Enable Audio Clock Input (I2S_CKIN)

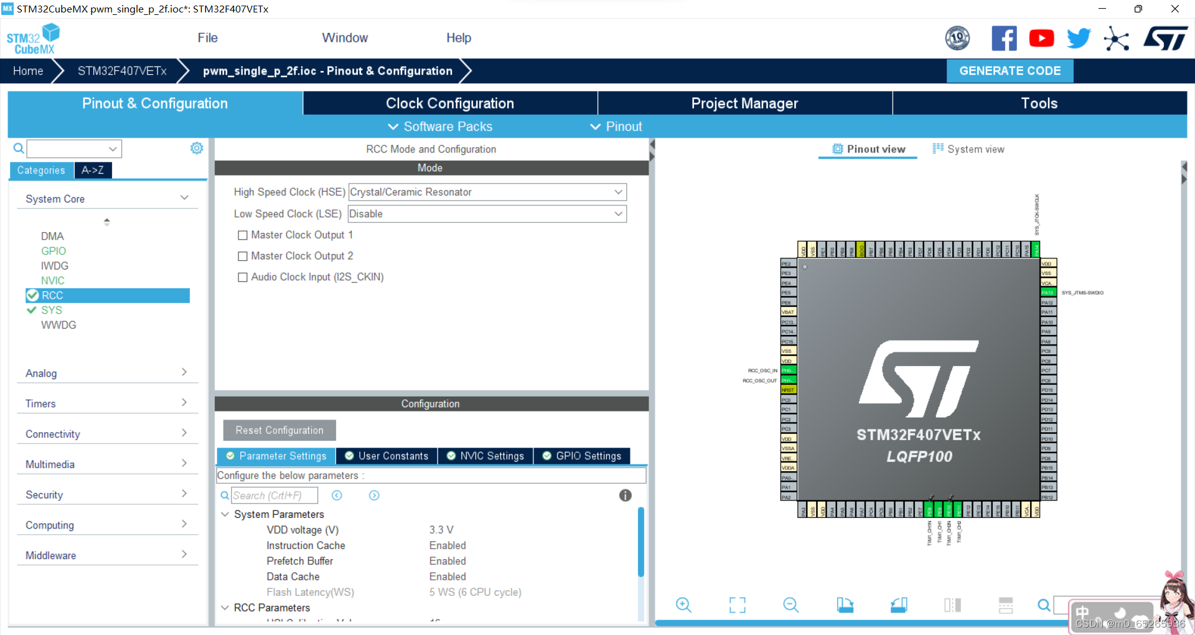click(x=243, y=278)
